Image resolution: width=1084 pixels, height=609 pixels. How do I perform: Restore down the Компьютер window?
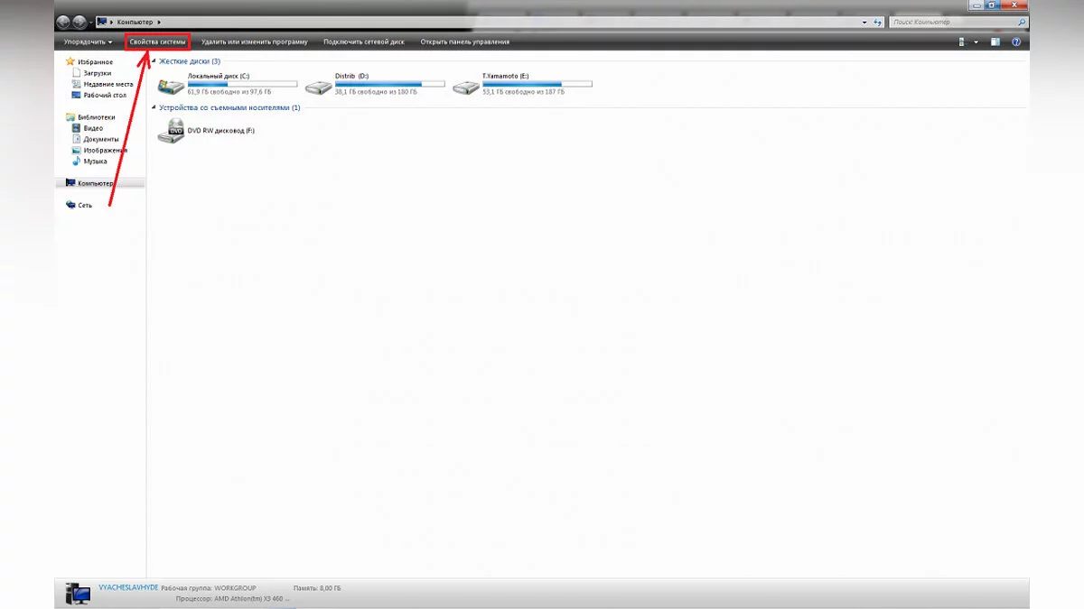click(x=991, y=5)
